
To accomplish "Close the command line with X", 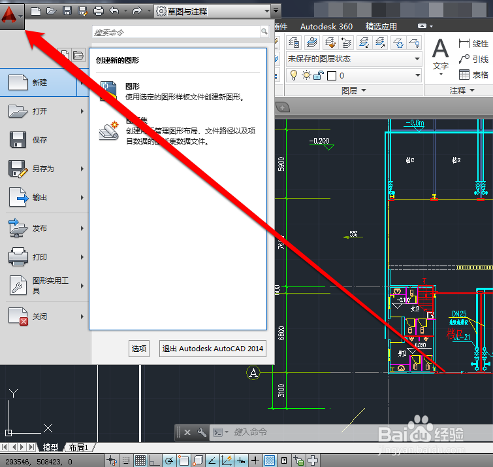I will [187, 432].
